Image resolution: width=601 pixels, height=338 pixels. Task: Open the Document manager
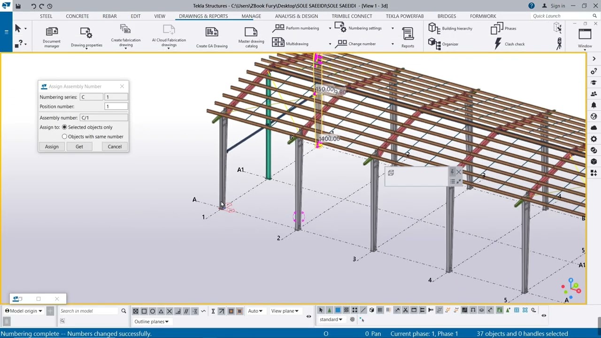point(52,36)
